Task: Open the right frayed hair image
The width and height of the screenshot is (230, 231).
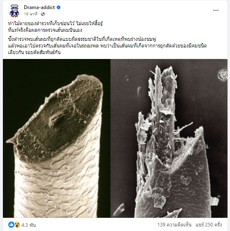Action: (169, 138)
